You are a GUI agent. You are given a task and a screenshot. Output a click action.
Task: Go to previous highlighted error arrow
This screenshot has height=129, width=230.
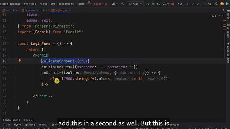[219, 16]
